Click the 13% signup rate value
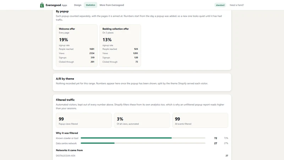 [x=107, y=40]
